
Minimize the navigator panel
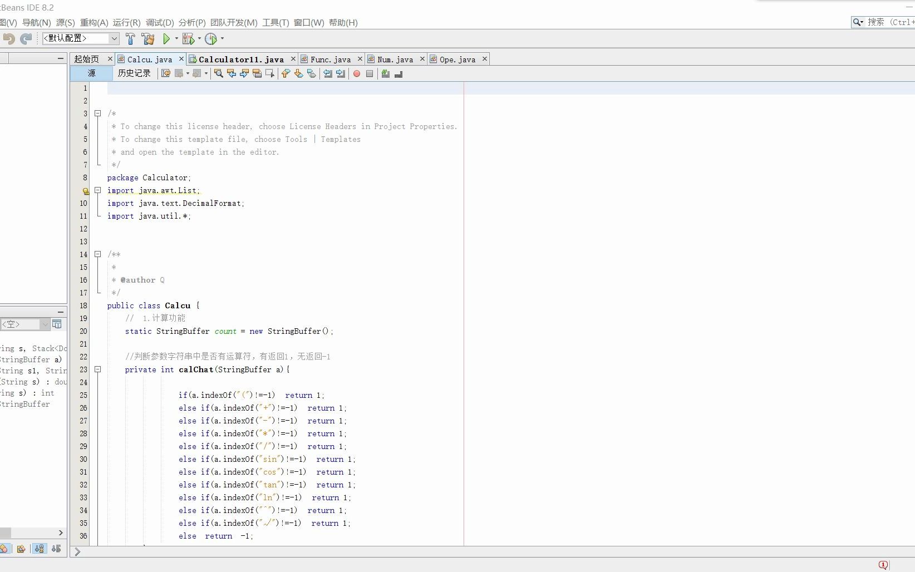coord(60,312)
